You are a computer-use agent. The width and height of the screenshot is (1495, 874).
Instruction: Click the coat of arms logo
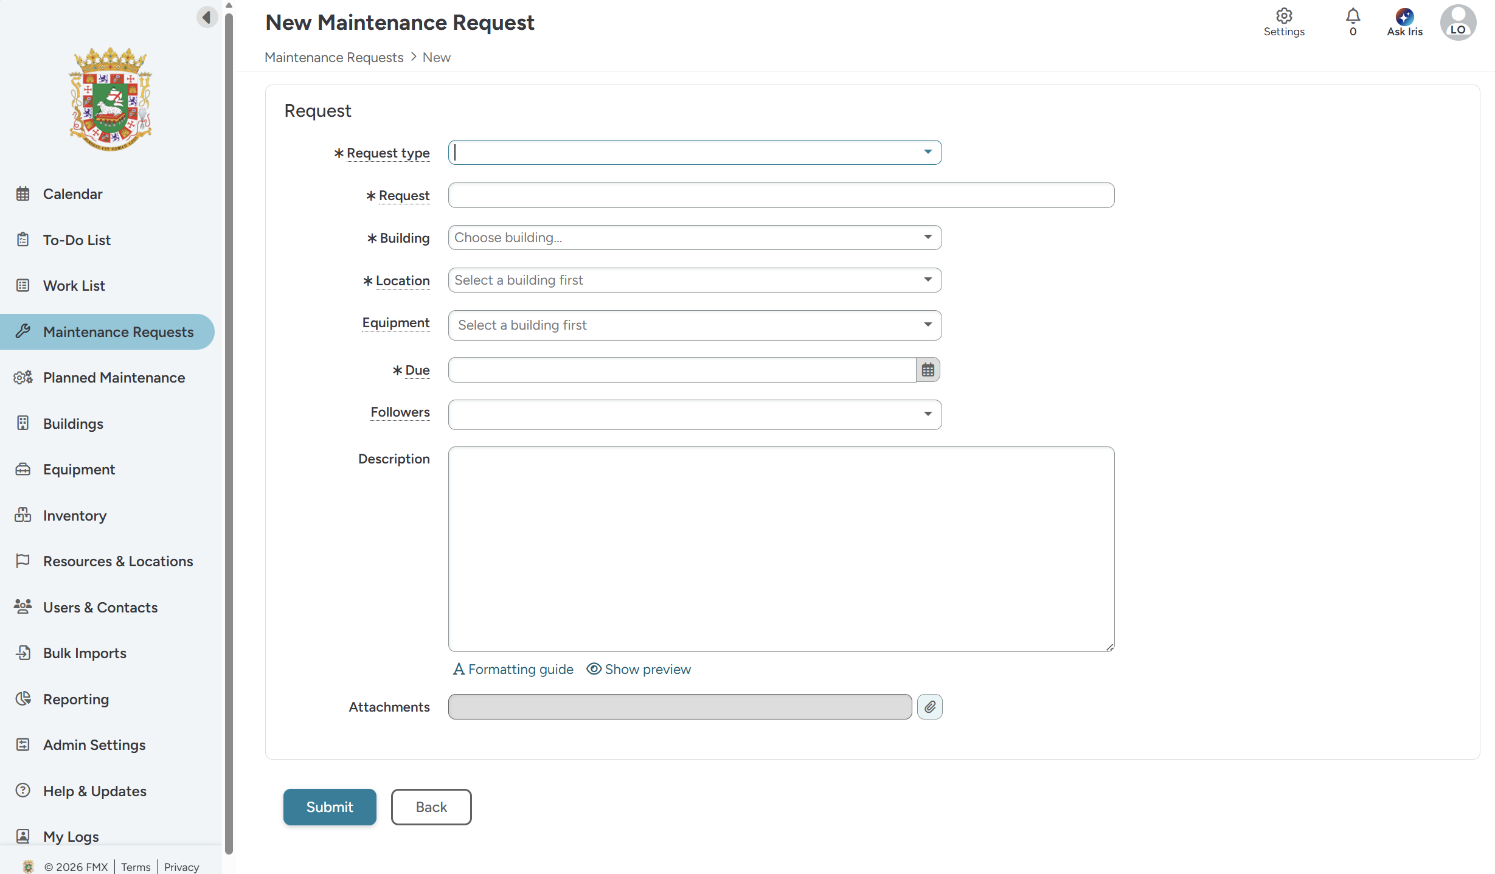tap(110, 99)
